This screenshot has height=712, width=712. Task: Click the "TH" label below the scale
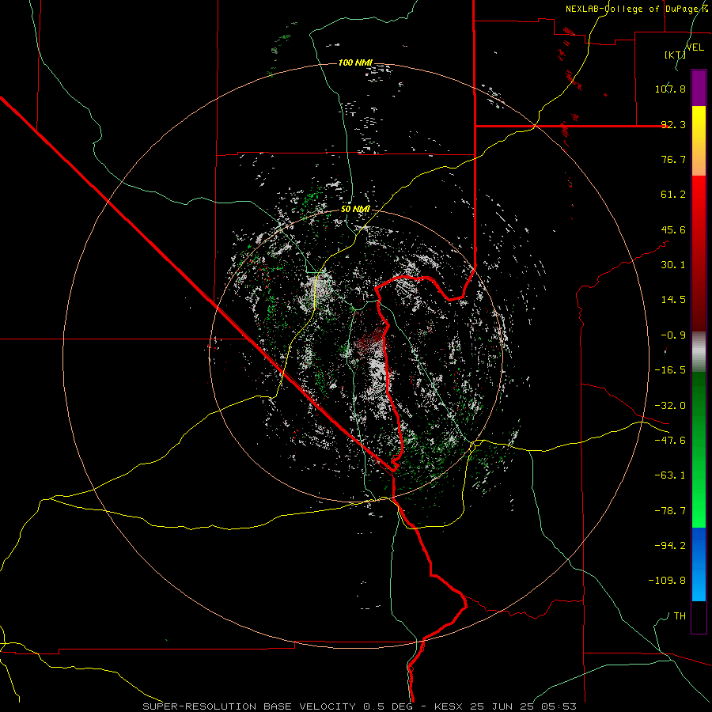(x=680, y=615)
